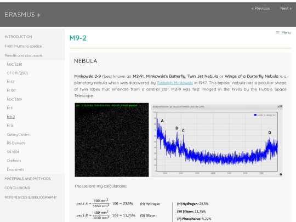Open the SN 1604 page
Image resolution: width=296 pixels, height=222 pixels.
point(13,152)
